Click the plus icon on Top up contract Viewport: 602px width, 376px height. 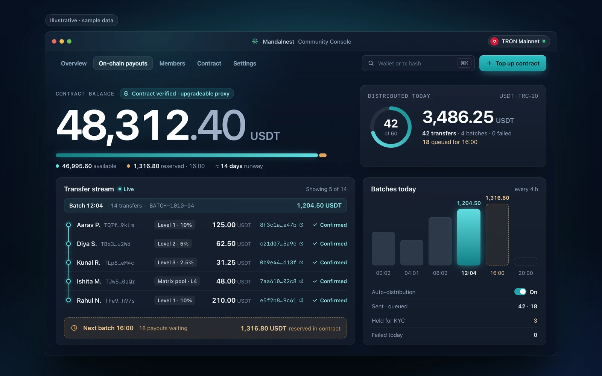click(x=489, y=63)
